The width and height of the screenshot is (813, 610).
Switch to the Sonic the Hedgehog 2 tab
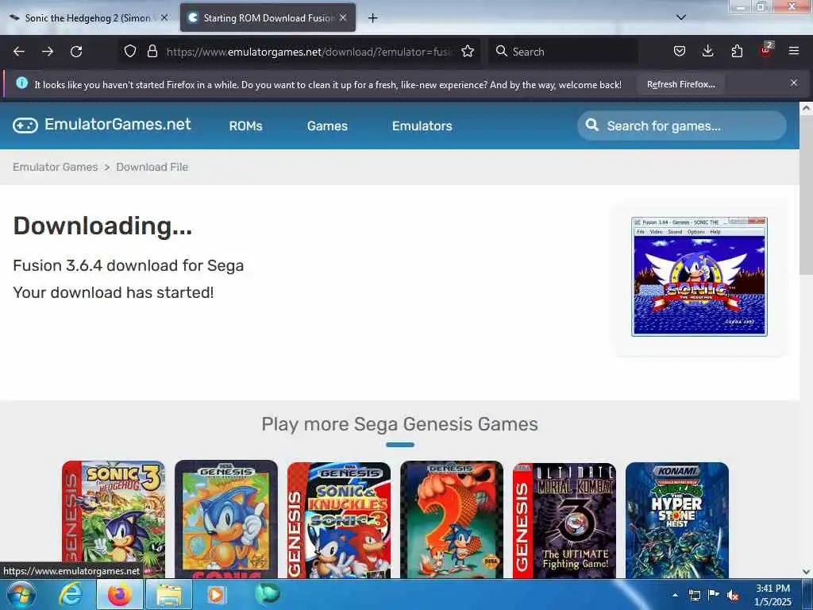88,17
